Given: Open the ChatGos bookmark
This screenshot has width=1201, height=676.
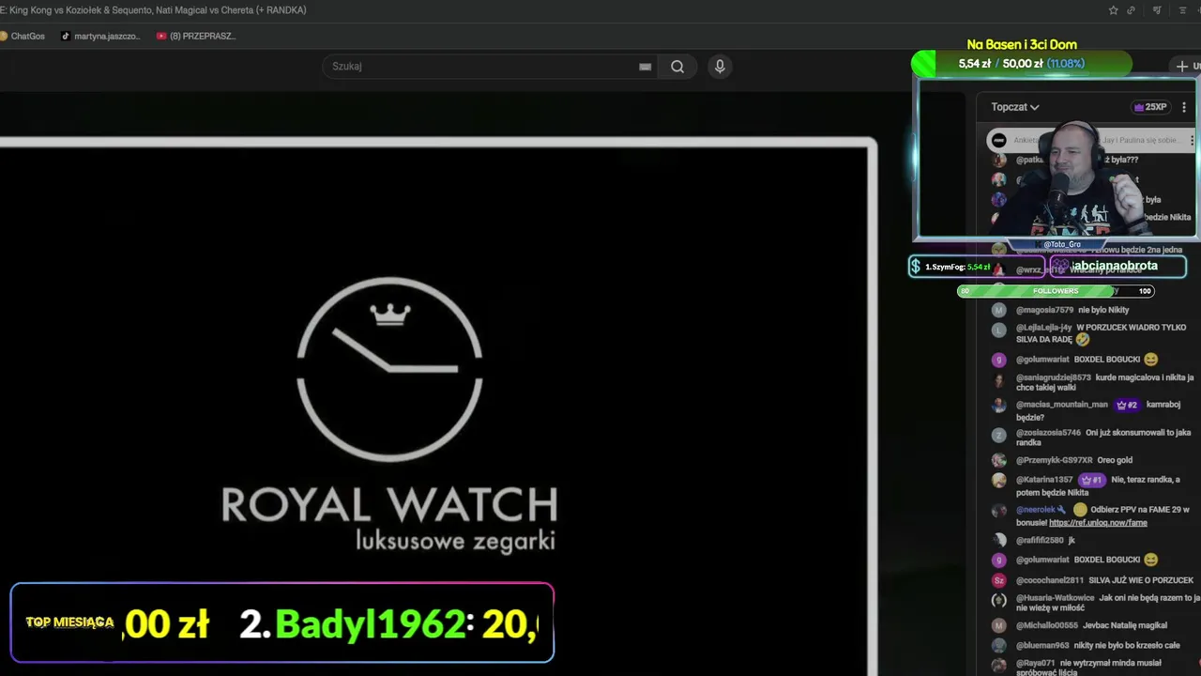Looking at the screenshot, I should [x=23, y=36].
